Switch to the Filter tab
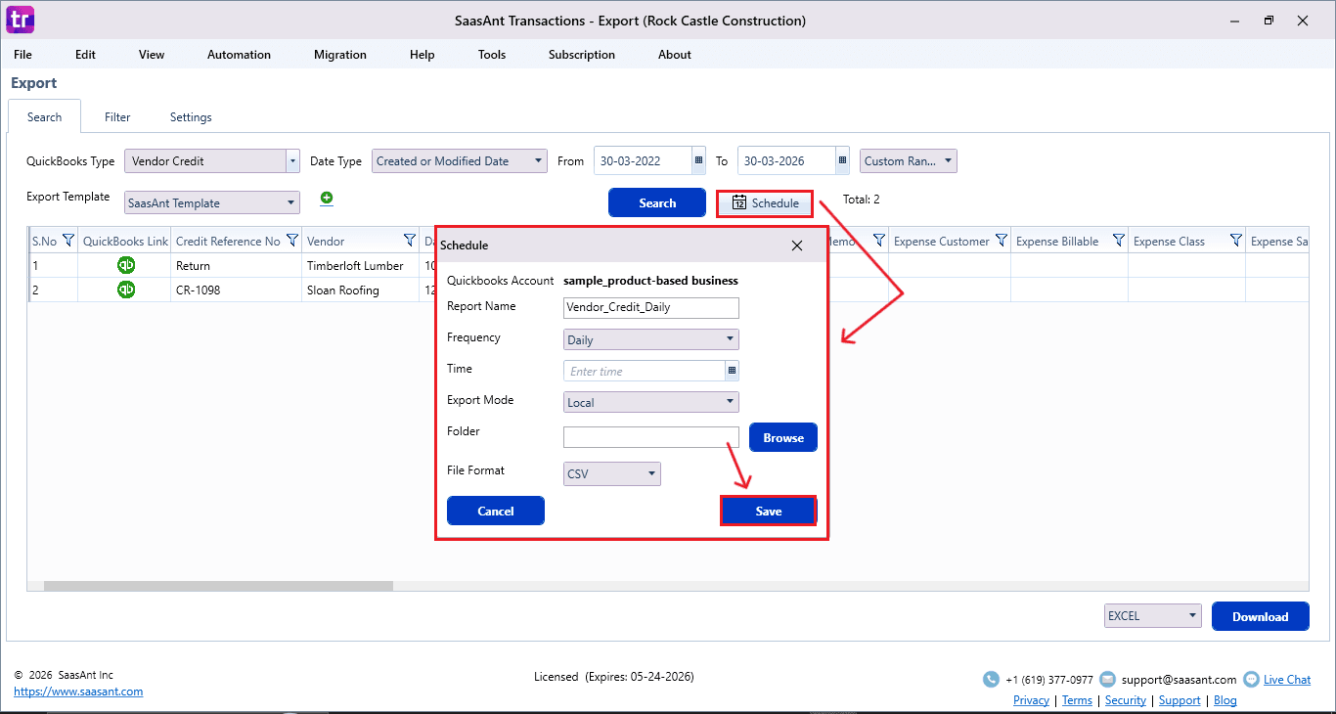Screen dimensions: 1336x714 (117, 117)
